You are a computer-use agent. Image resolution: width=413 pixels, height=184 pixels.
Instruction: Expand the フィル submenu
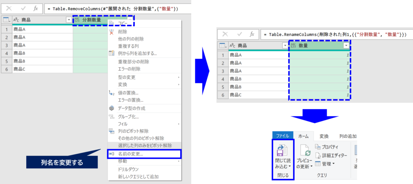tap(178, 124)
